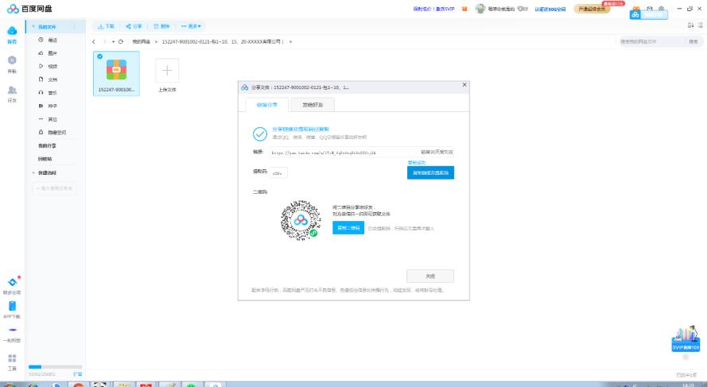This screenshot has width=708, height=387.
Task: Go back with the left arrow navigation
Action: (93, 41)
